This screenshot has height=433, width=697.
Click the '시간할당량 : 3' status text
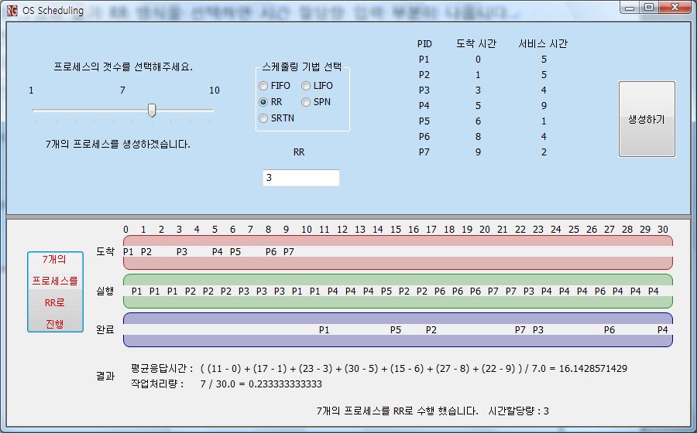[518, 411]
